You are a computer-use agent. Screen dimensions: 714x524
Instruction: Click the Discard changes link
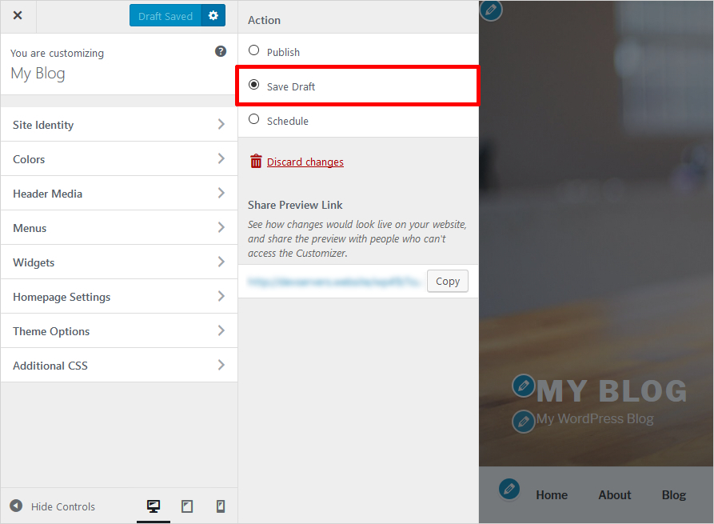[305, 162]
